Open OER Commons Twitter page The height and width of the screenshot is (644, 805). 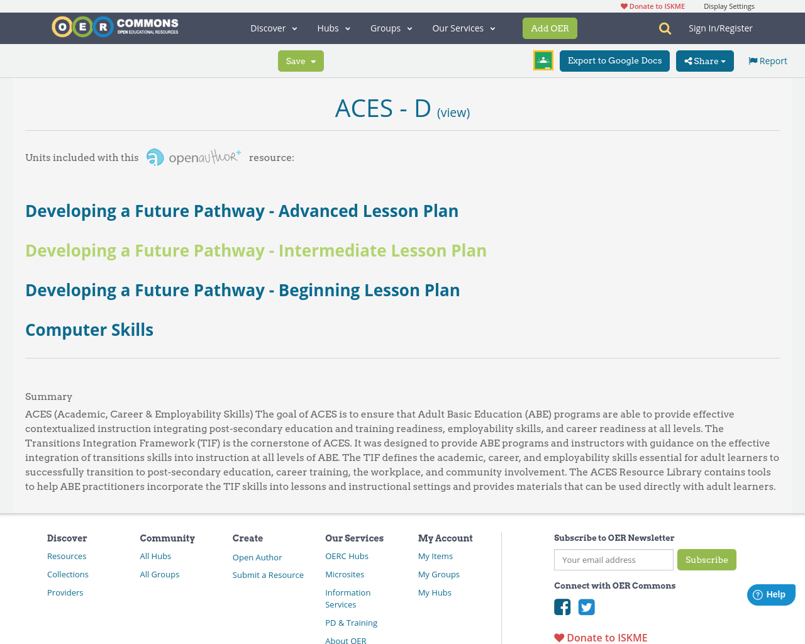586,606
